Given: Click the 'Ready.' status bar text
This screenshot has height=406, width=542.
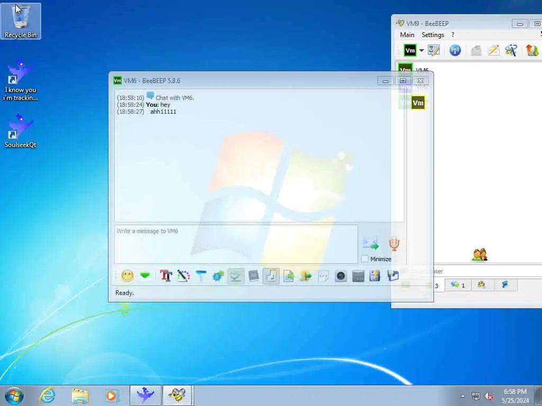Looking at the screenshot, I should tap(124, 293).
